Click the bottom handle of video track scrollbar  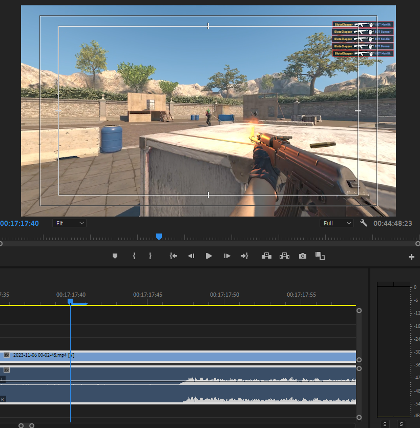coord(359,360)
